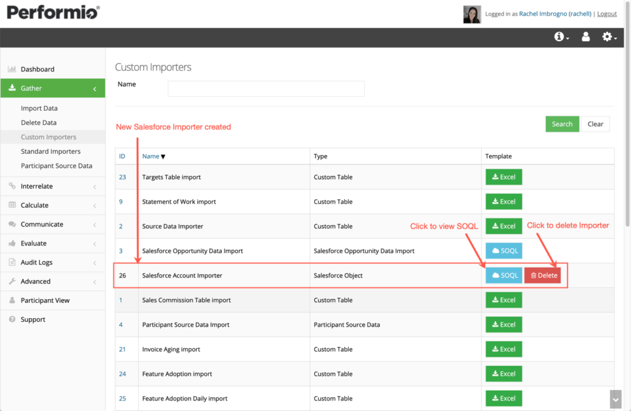Collapse the Gather menu section chevron
The height and width of the screenshot is (411, 631).
94,89
